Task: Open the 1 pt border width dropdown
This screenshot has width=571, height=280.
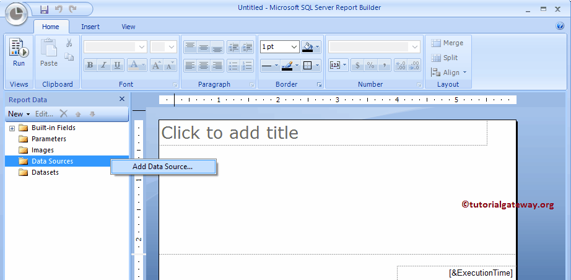Action: (x=280, y=46)
